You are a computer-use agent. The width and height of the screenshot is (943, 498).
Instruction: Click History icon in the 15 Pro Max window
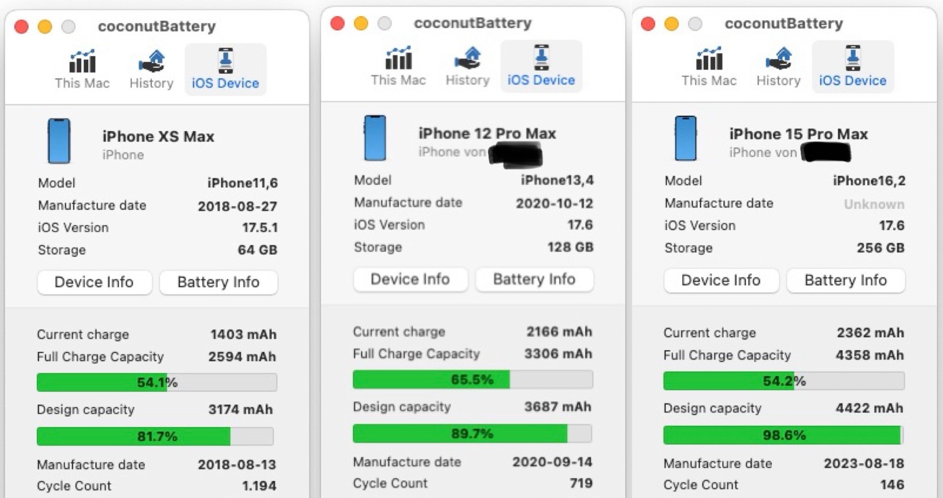click(x=778, y=59)
